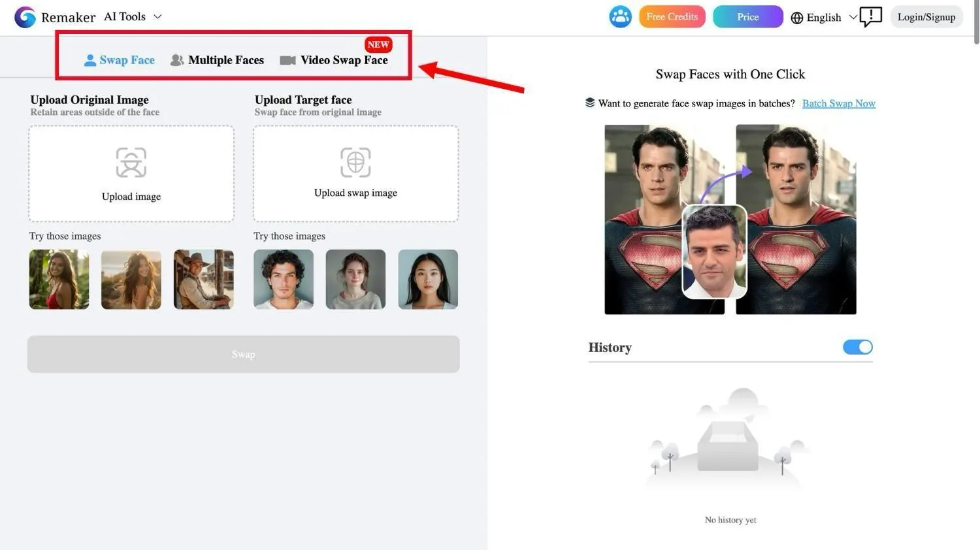Click the red NEW badge

pyautogui.click(x=378, y=44)
